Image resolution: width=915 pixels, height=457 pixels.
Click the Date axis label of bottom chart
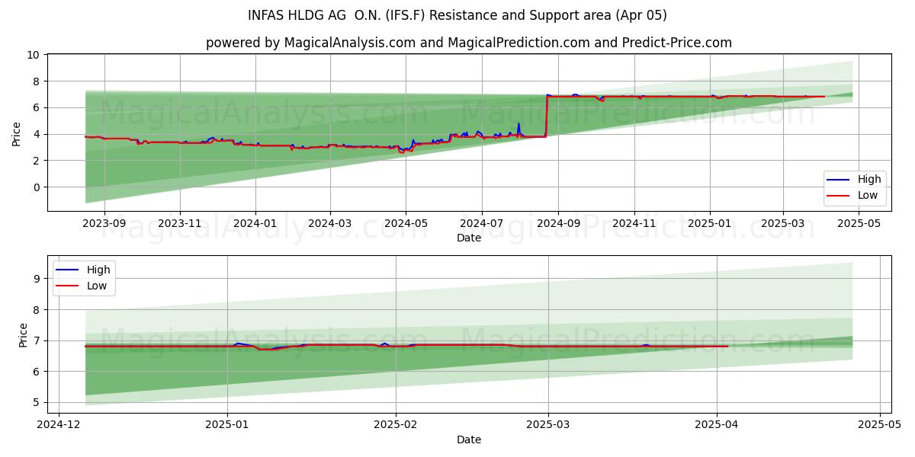pos(468,439)
